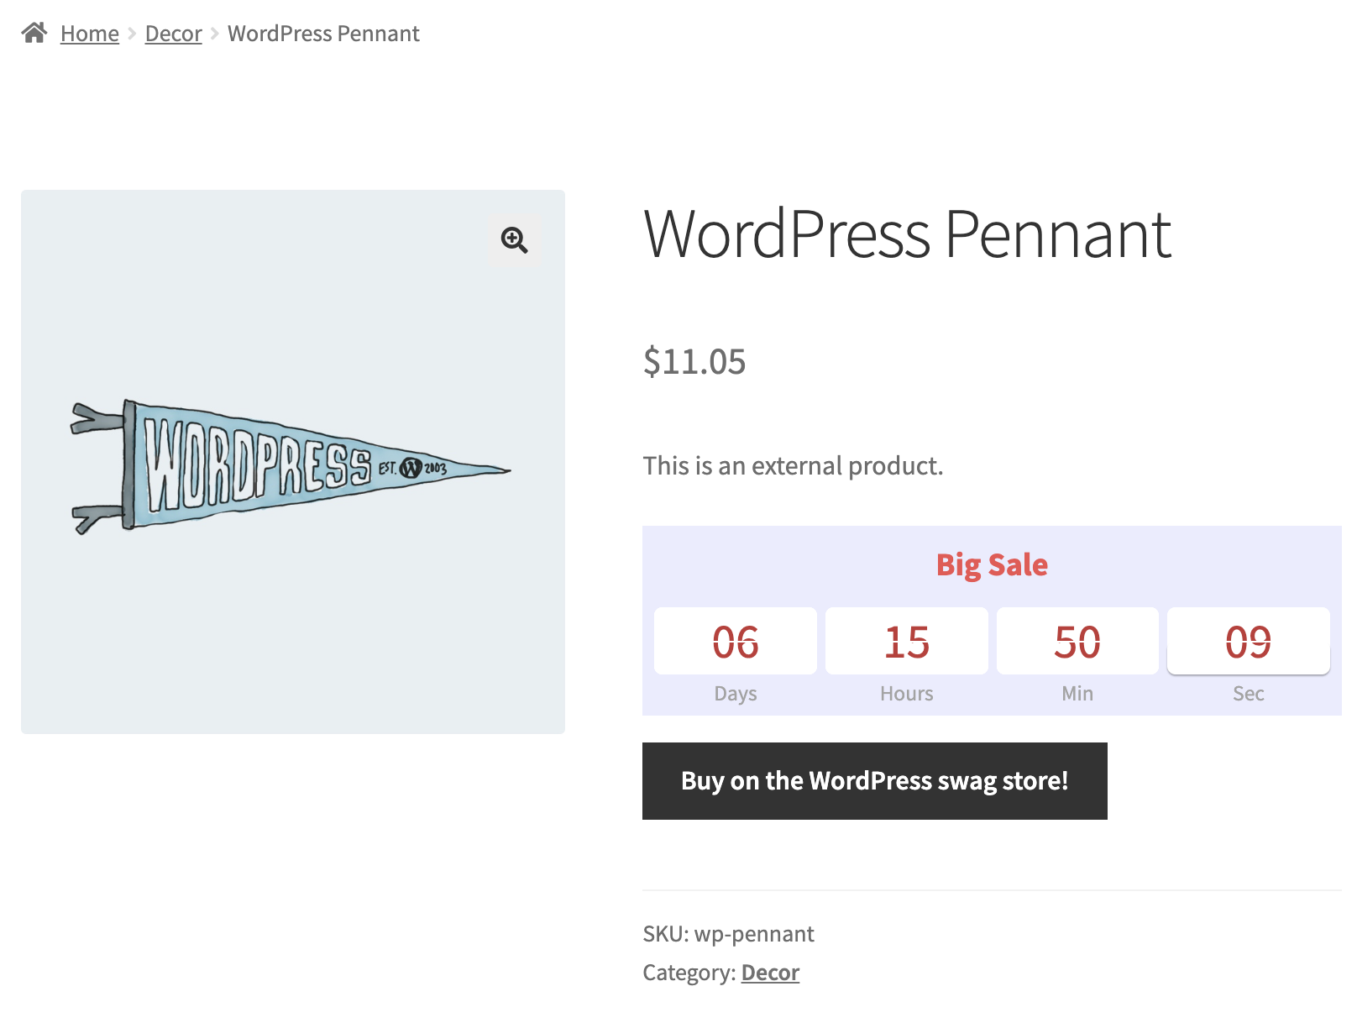
Task: Click the WordPress Pennant product title
Action: tap(907, 234)
